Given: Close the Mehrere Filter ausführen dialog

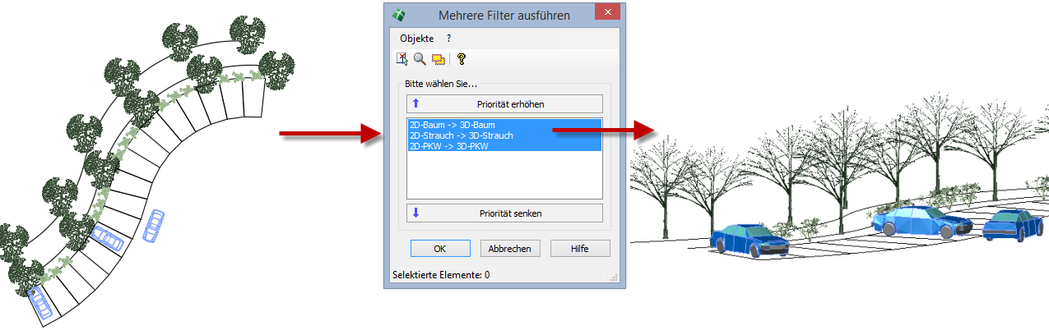Looking at the screenshot, I should 607,13.
